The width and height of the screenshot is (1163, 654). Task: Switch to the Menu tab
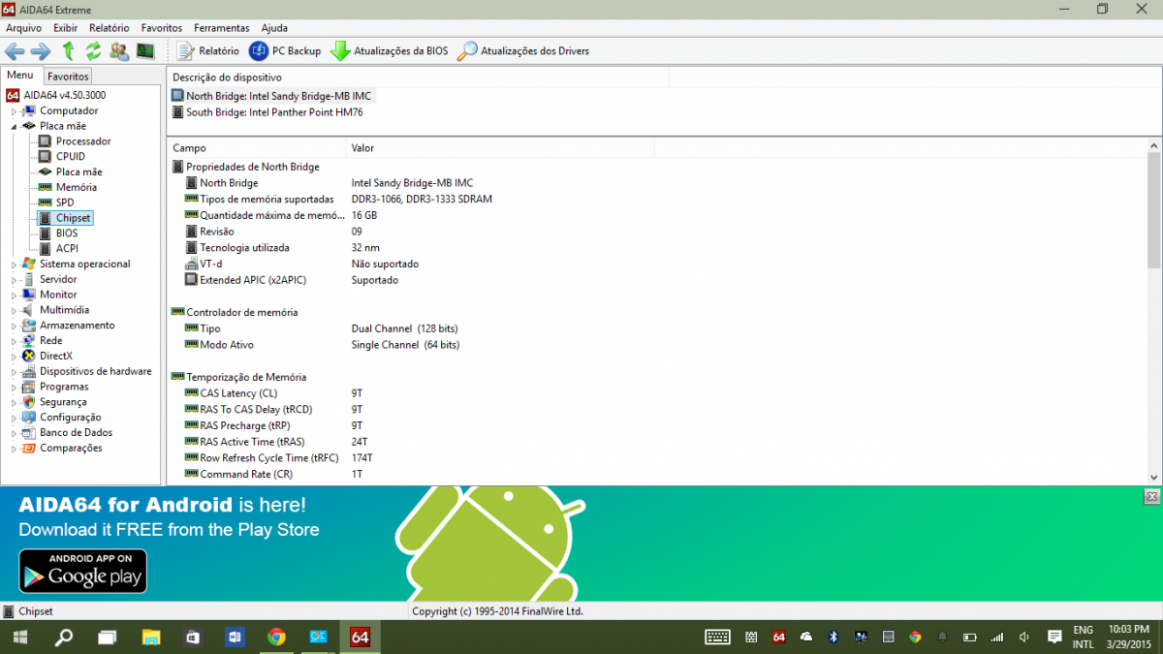[20, 76]
